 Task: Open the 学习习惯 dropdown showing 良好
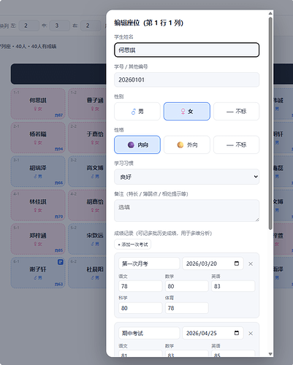[x=186, y=177]
